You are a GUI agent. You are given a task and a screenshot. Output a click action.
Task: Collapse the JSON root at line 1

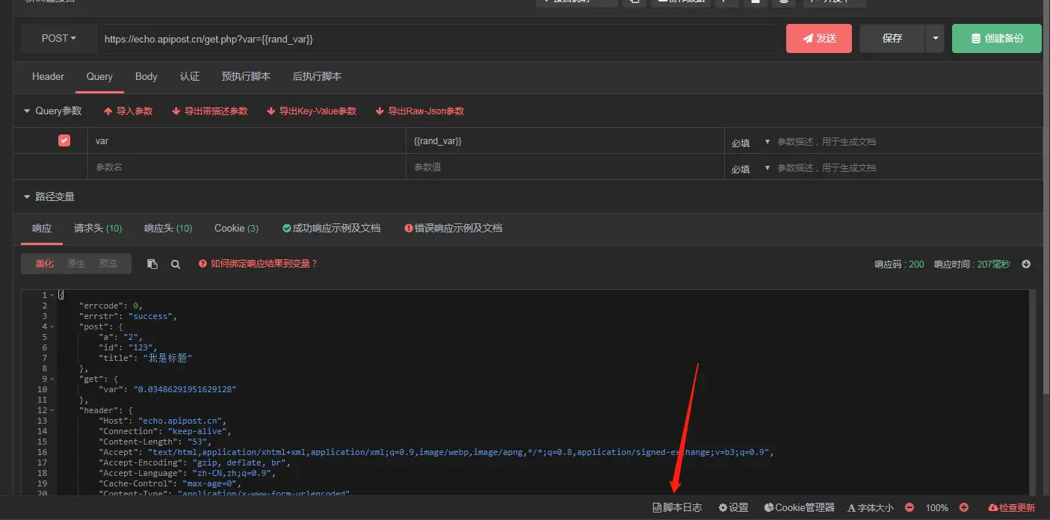tap(52, 295)
